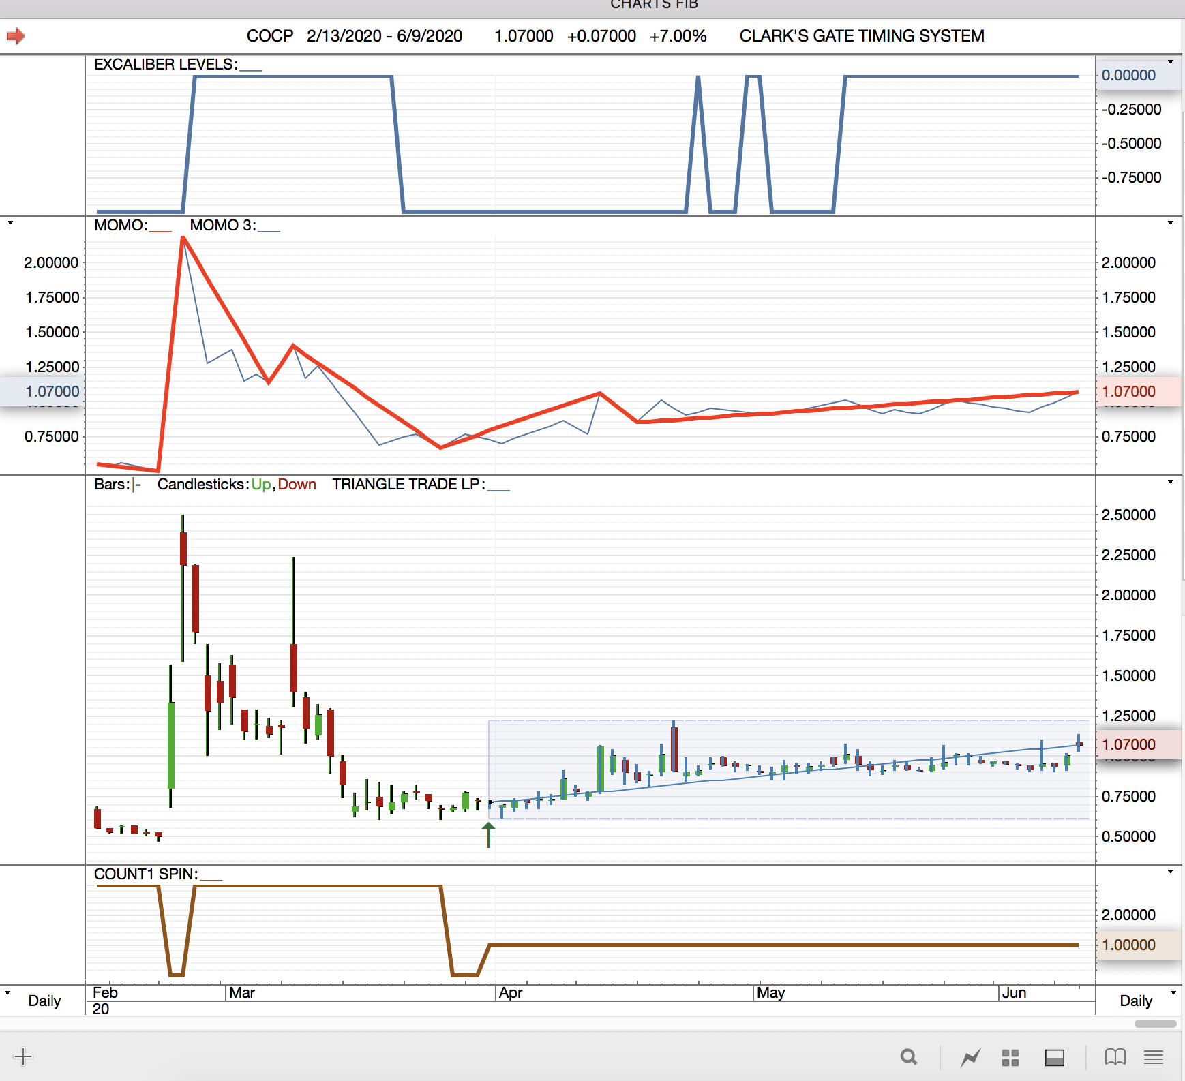1185x1081 pixels.
Task: Open left Daily timeframe dropdown
Action: point(7,992)
